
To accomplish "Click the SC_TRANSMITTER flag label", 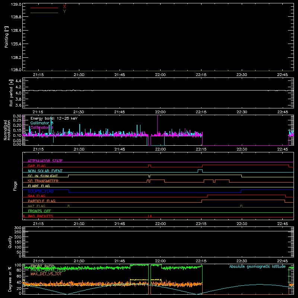I will (43, 181).
